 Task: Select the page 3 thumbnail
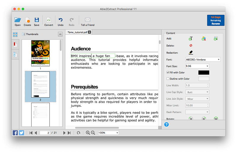click(x=40, y=115)
